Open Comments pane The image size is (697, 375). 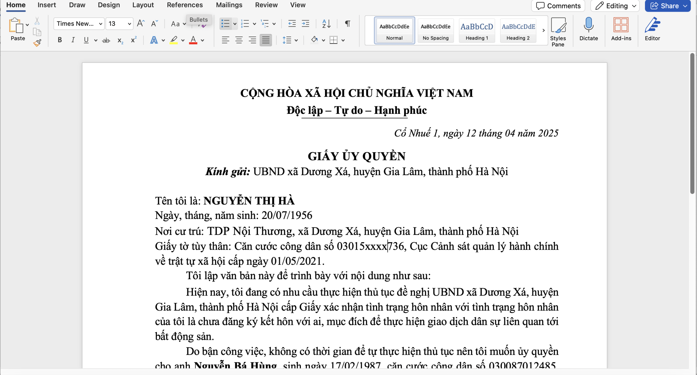coord(558,6)
